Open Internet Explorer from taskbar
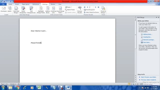 click(x=25, y=88)
